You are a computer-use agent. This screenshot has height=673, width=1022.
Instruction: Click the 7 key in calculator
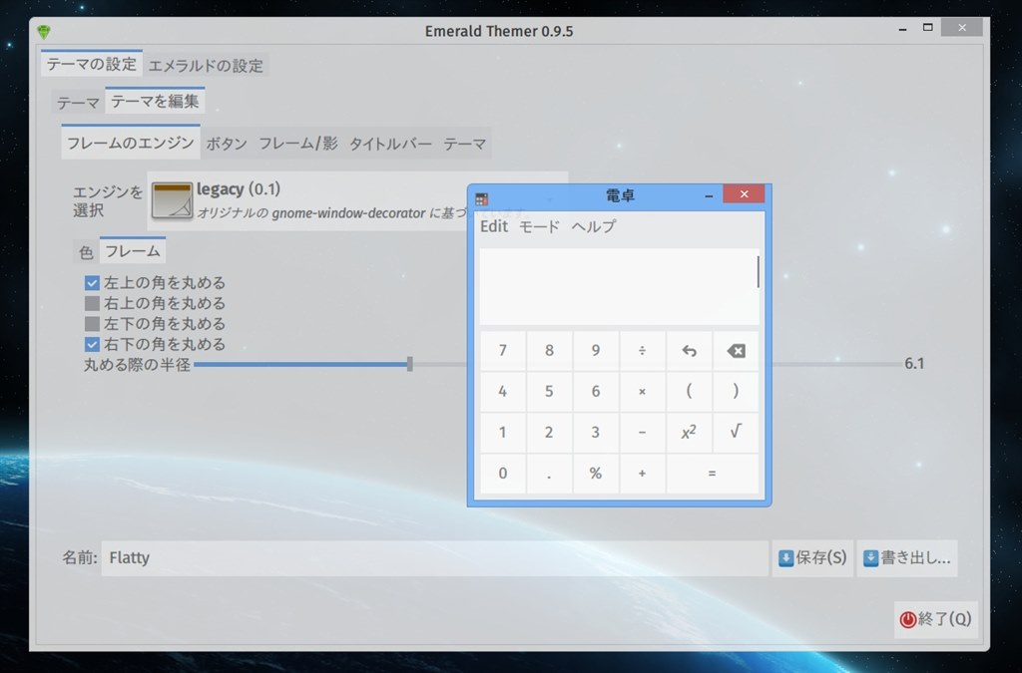(503, 351)
